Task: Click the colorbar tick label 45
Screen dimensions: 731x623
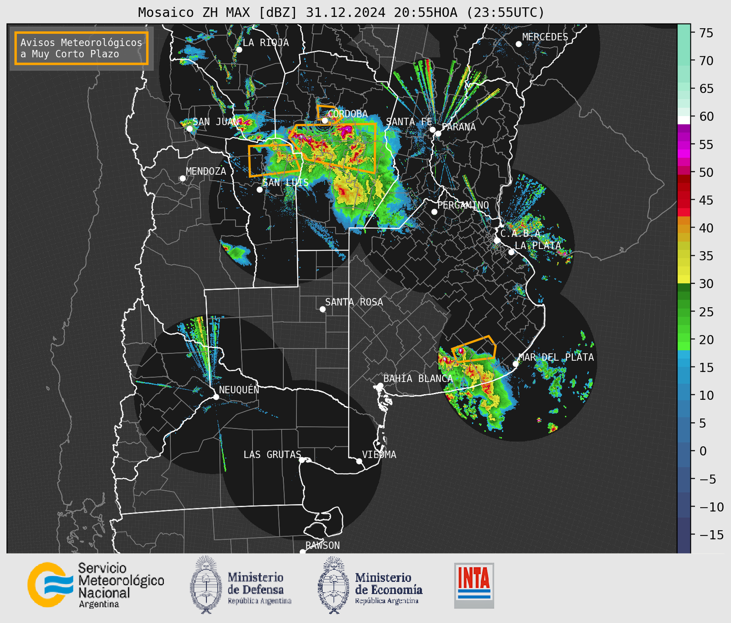Action: [x=706, y=200]
